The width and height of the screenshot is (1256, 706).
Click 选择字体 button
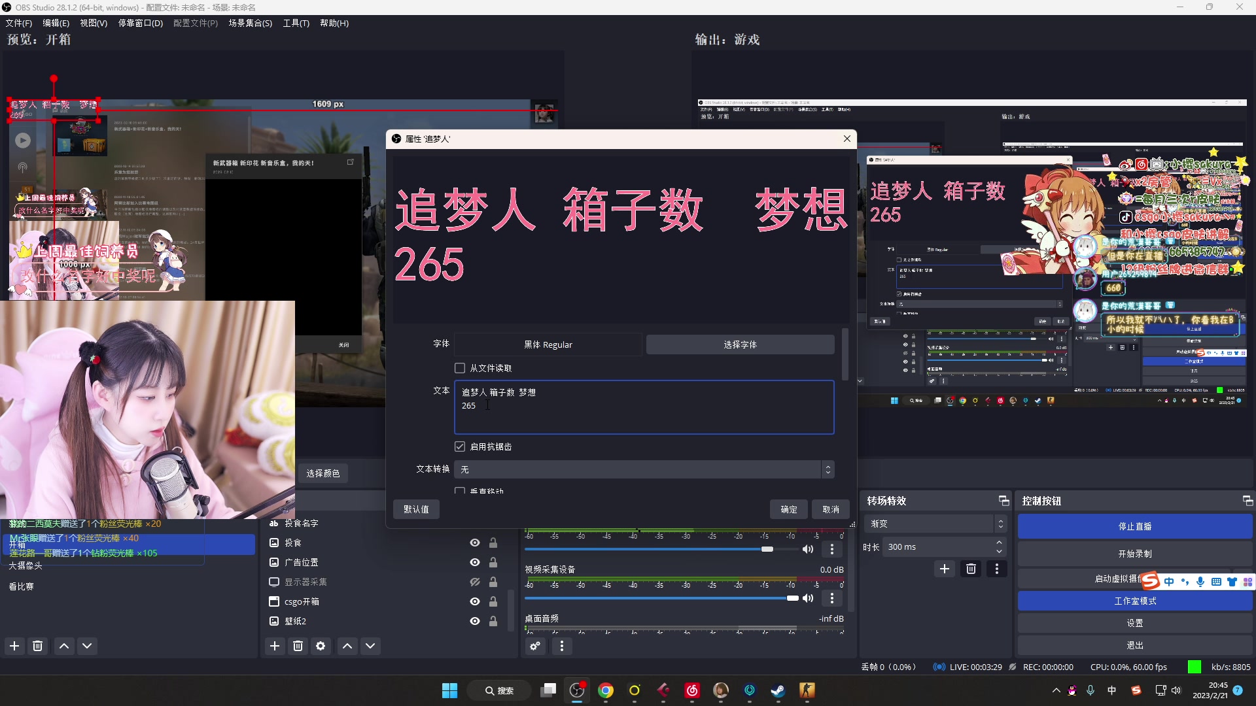click(740, 345)
